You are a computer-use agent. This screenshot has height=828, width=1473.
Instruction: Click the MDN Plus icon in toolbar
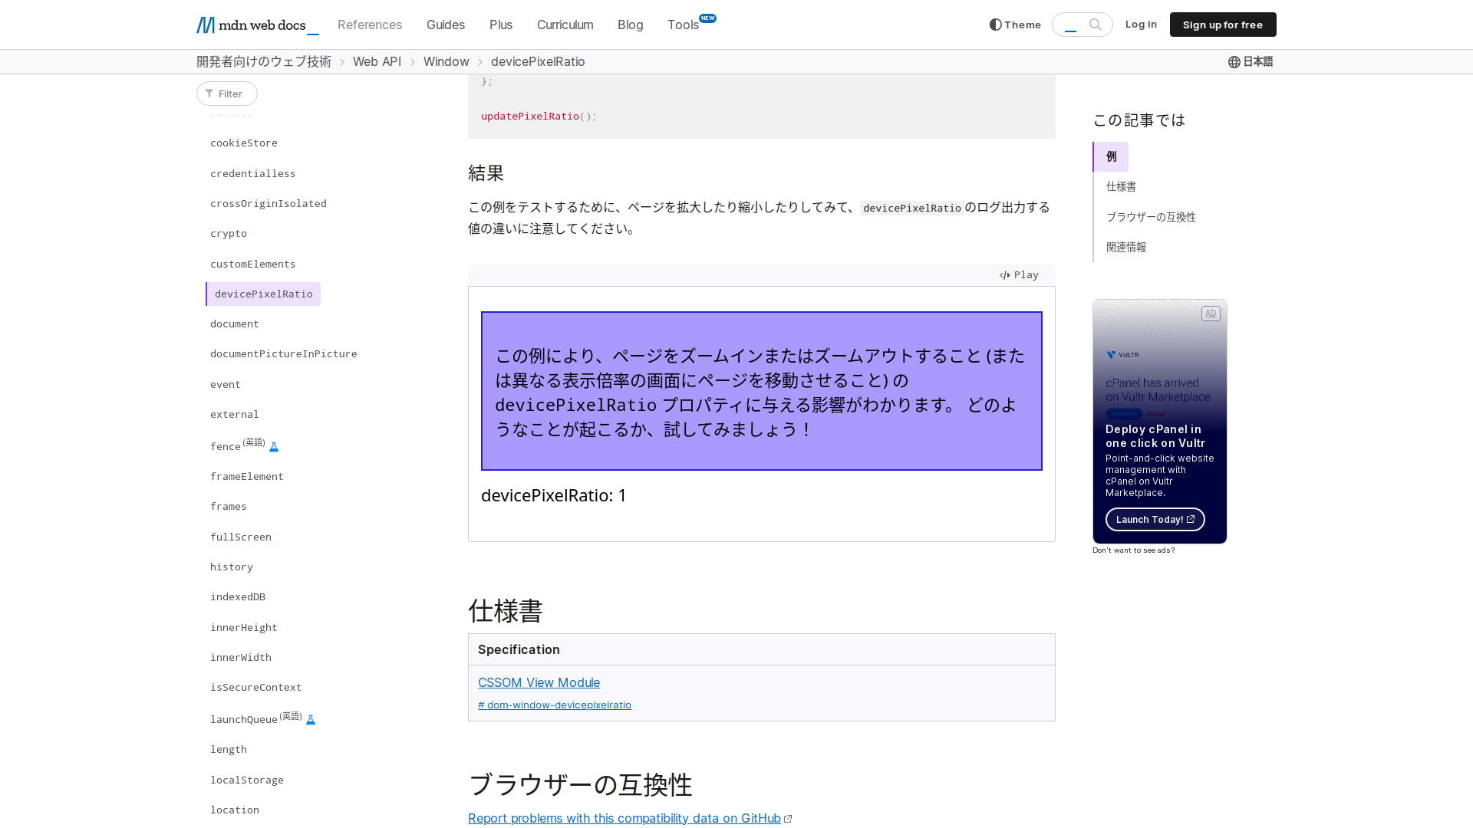point(501,25)
